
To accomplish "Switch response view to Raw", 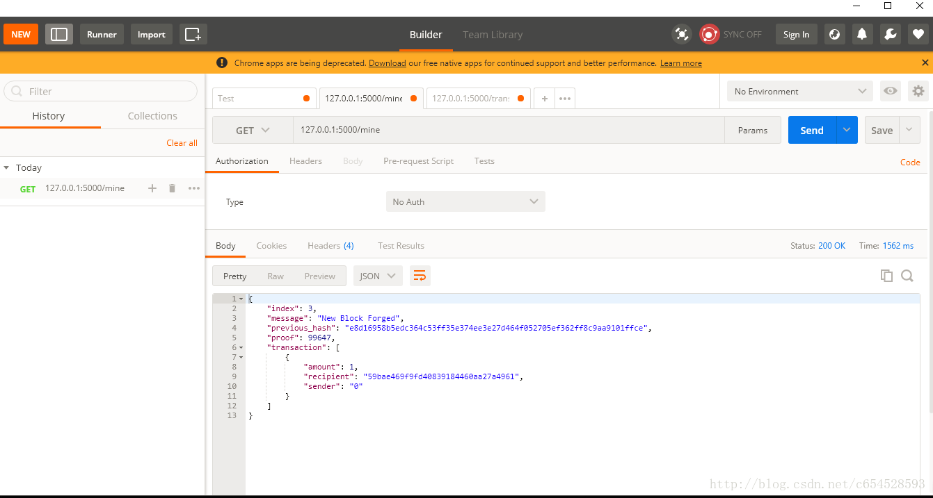I will click(276, 276).
